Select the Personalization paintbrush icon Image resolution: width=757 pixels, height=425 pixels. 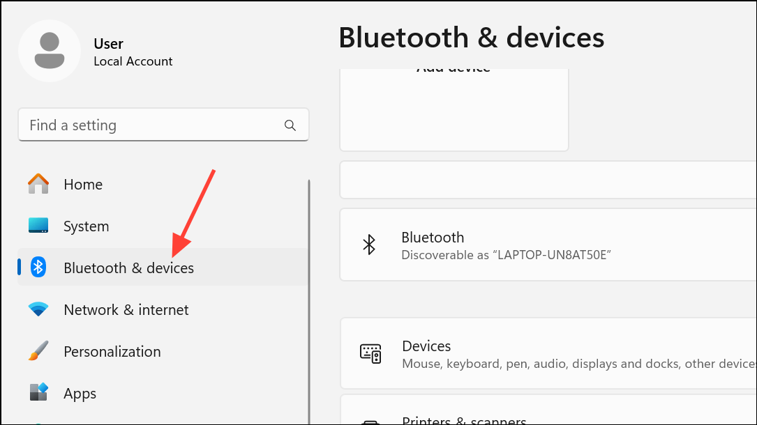coord(38,351)
